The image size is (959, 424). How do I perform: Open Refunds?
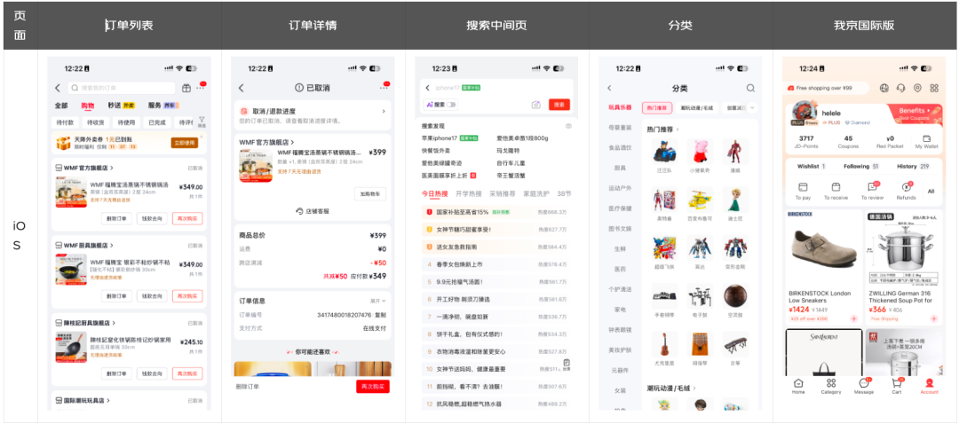pyautogui.click(x=907, y=192)
